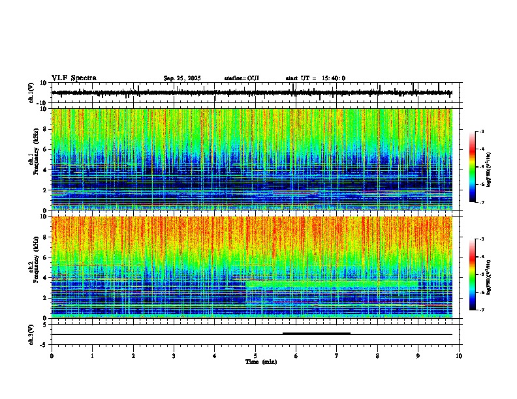Click the date text 'Sep. 25, 2025'
517x399 pixels.
182,78
